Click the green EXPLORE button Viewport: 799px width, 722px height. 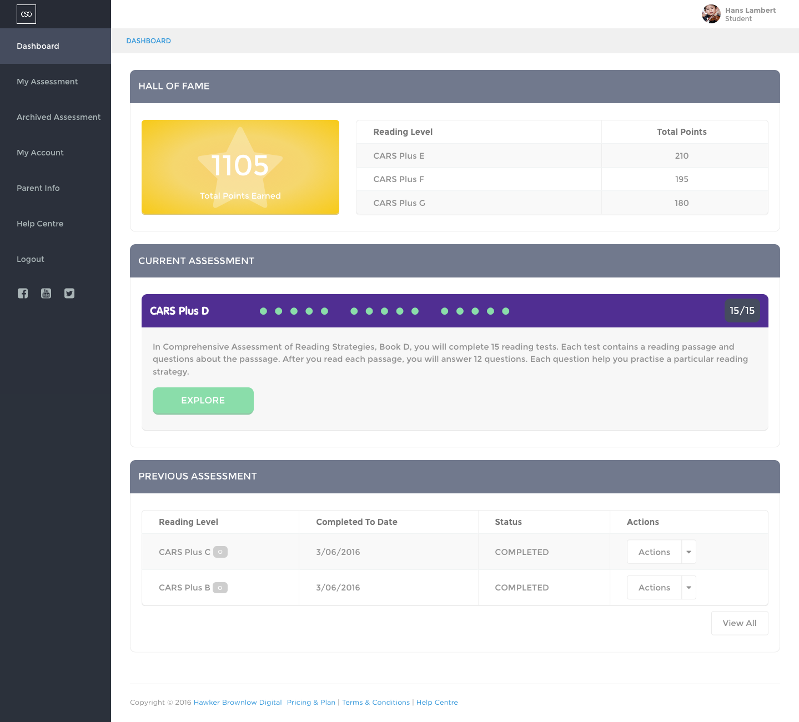click(x=203, y=401)
